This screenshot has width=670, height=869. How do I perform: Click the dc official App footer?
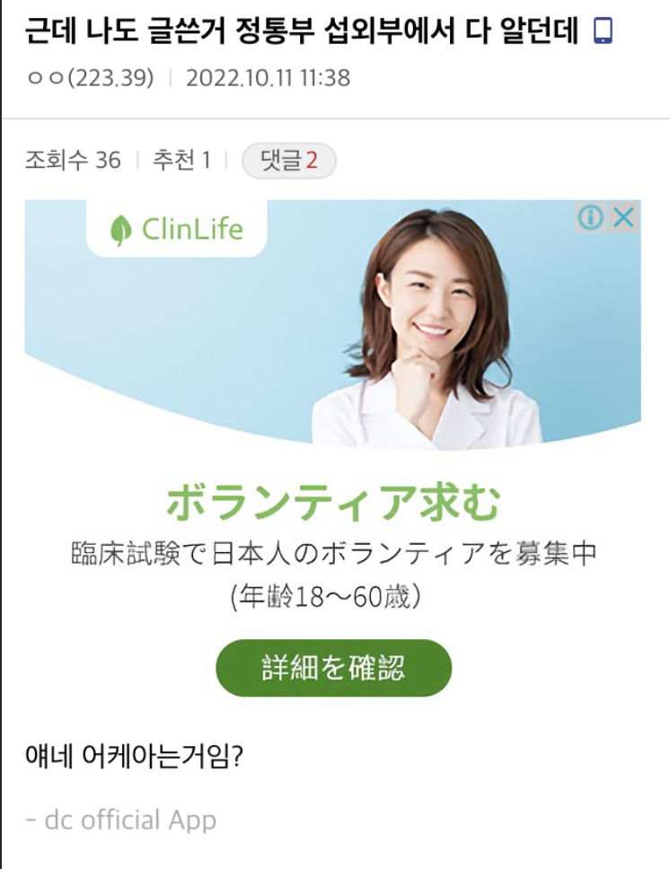[x=121, y=820]
